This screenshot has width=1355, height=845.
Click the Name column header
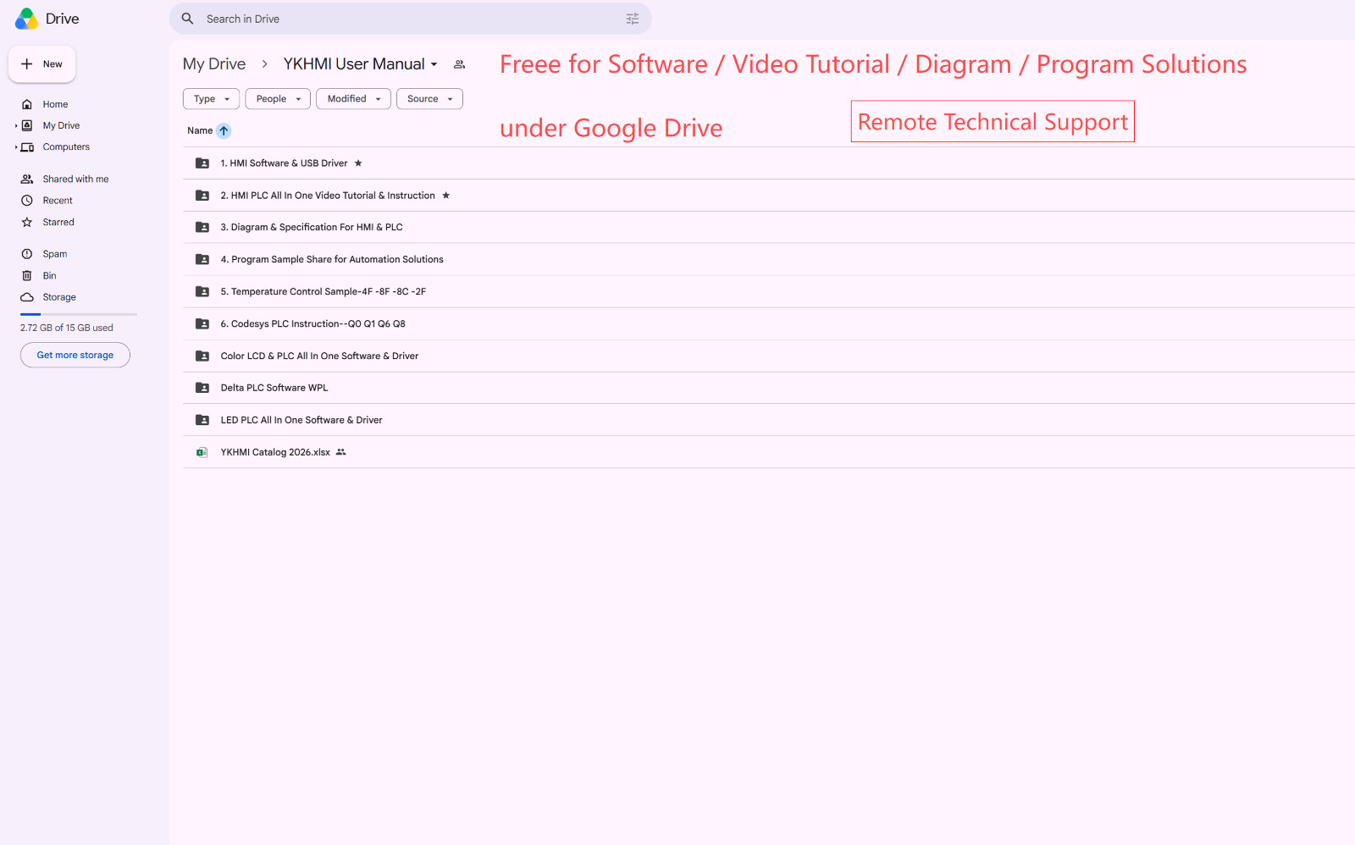[200, 131]
